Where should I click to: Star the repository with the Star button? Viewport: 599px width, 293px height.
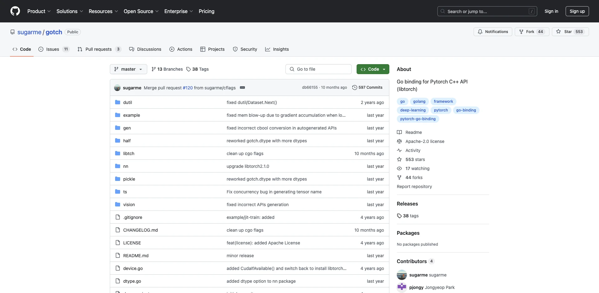570,32
